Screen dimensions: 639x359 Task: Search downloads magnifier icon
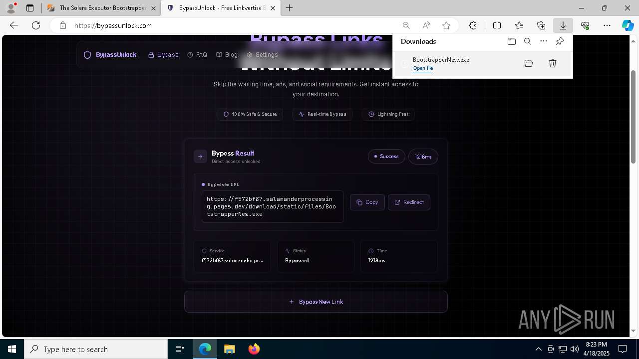tap(528, 41)
